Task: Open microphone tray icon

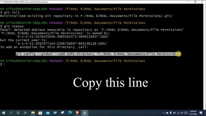Action: pyautogui.click(x=171, y=113)
